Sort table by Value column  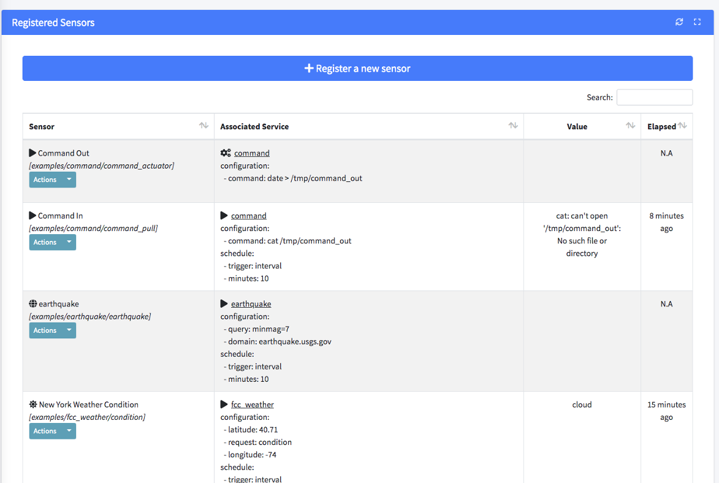[630, 126]
